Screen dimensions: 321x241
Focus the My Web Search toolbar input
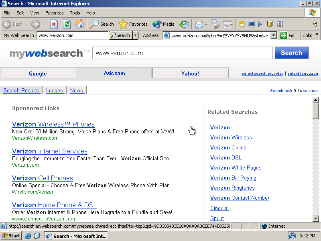pos(73,35)
